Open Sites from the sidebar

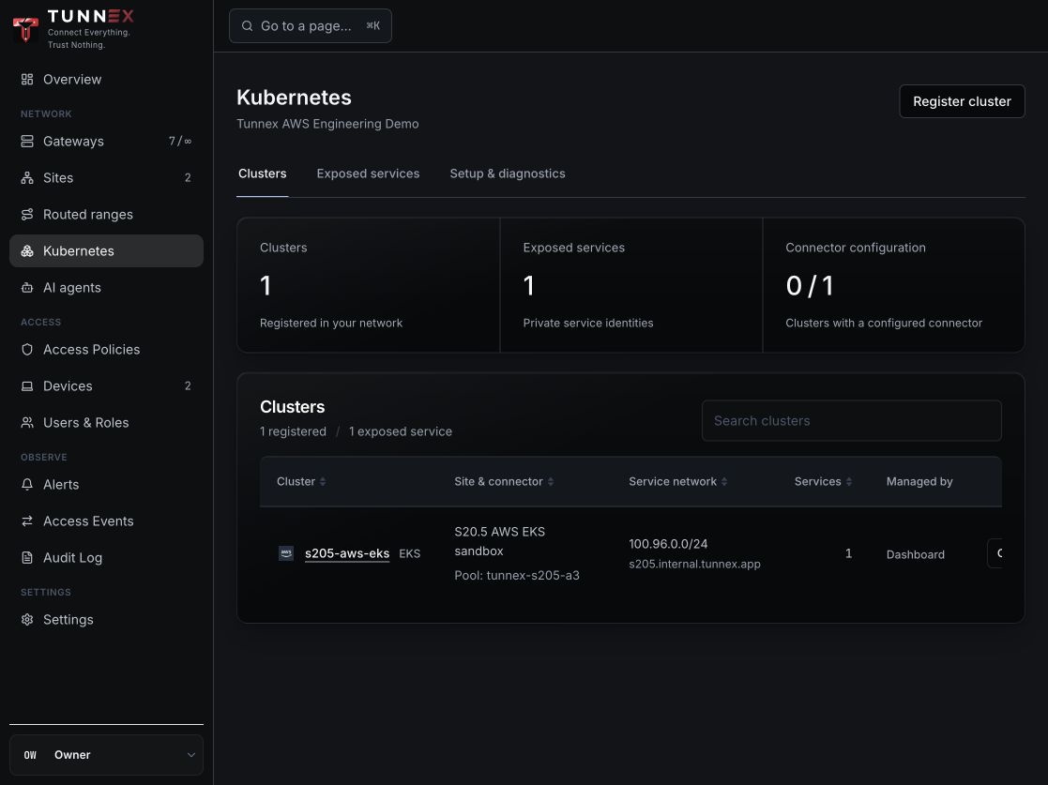click(x=106, y=177)
